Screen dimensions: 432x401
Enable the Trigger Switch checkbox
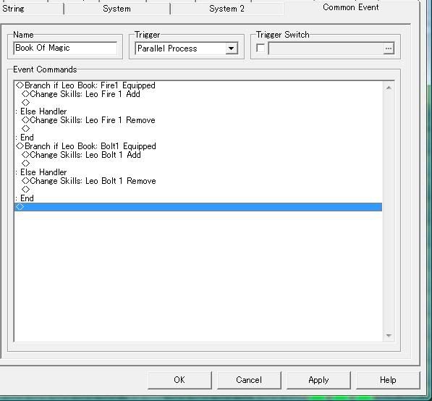point(261,48)
